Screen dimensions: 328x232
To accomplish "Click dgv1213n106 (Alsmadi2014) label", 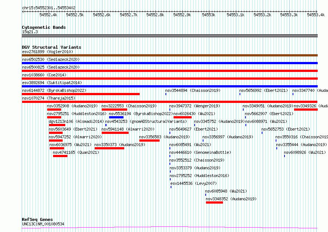I will (76, 121).
